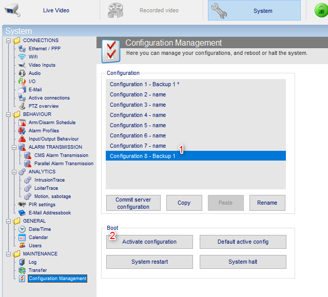Click the Copy button
This screenshot has width=328, height=297.
184,203
